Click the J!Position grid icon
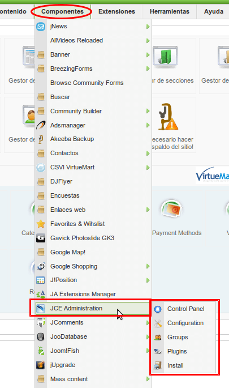 tap(41, 280)
